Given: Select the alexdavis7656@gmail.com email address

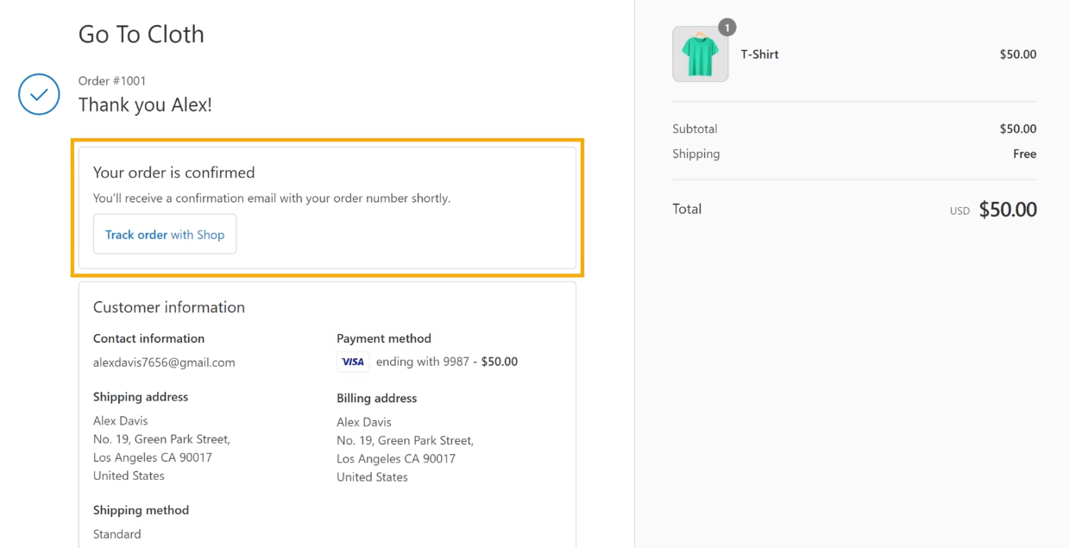Looking at the screenshot, I should (164, 362).
